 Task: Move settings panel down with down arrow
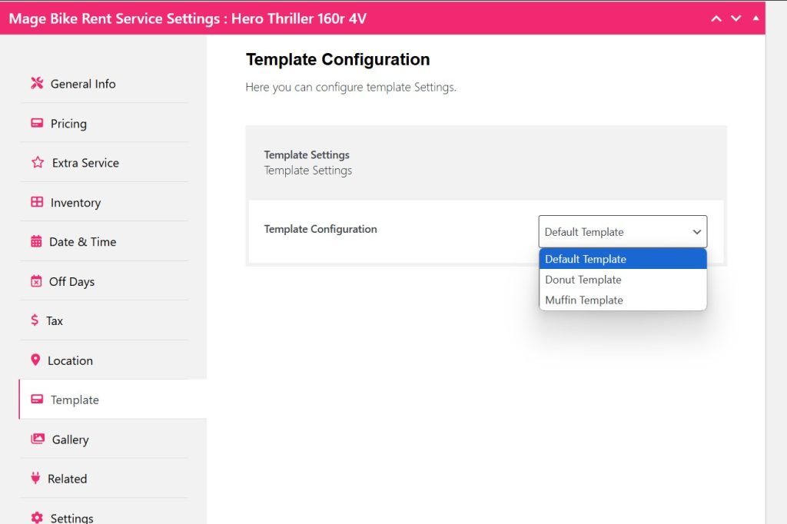(736, 18)
